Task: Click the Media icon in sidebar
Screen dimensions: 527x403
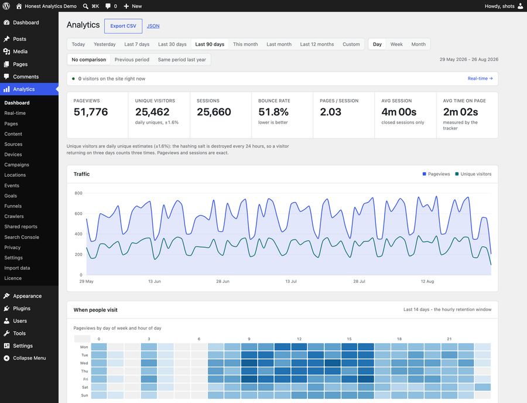Action: pyautogui.click(x=6, y=52)
